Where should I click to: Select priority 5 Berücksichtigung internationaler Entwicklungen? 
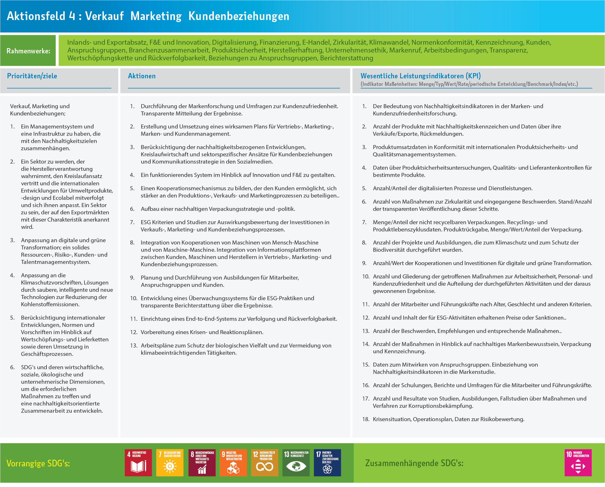pos(59,336)
